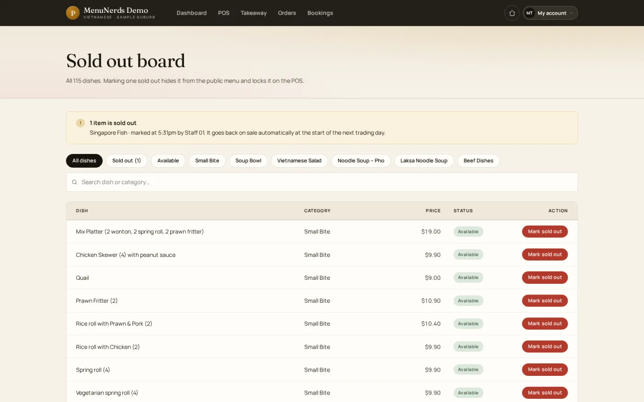The width and height of the screenshot is (644, 402).
Task: Open the Orders nav item
Action: 287,13
